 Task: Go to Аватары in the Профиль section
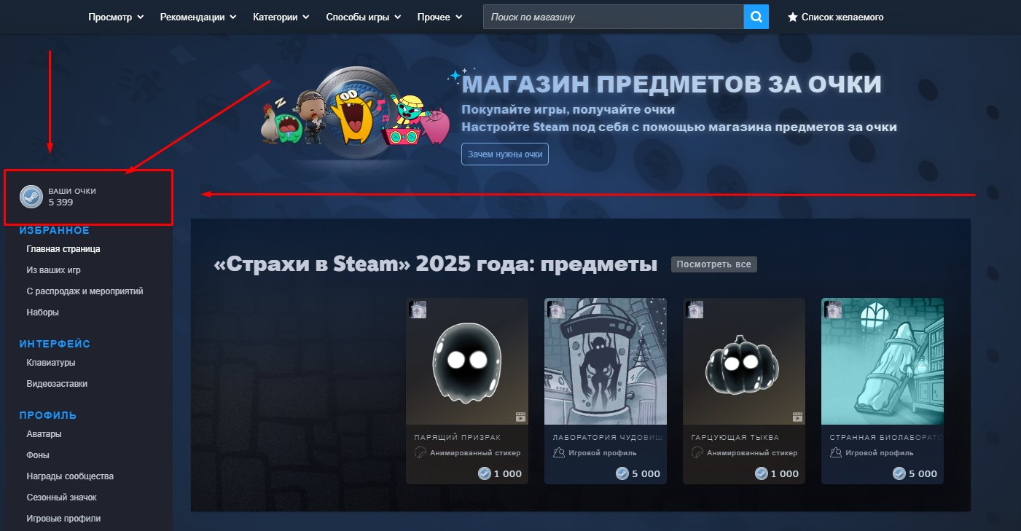[x=44, y=434]
